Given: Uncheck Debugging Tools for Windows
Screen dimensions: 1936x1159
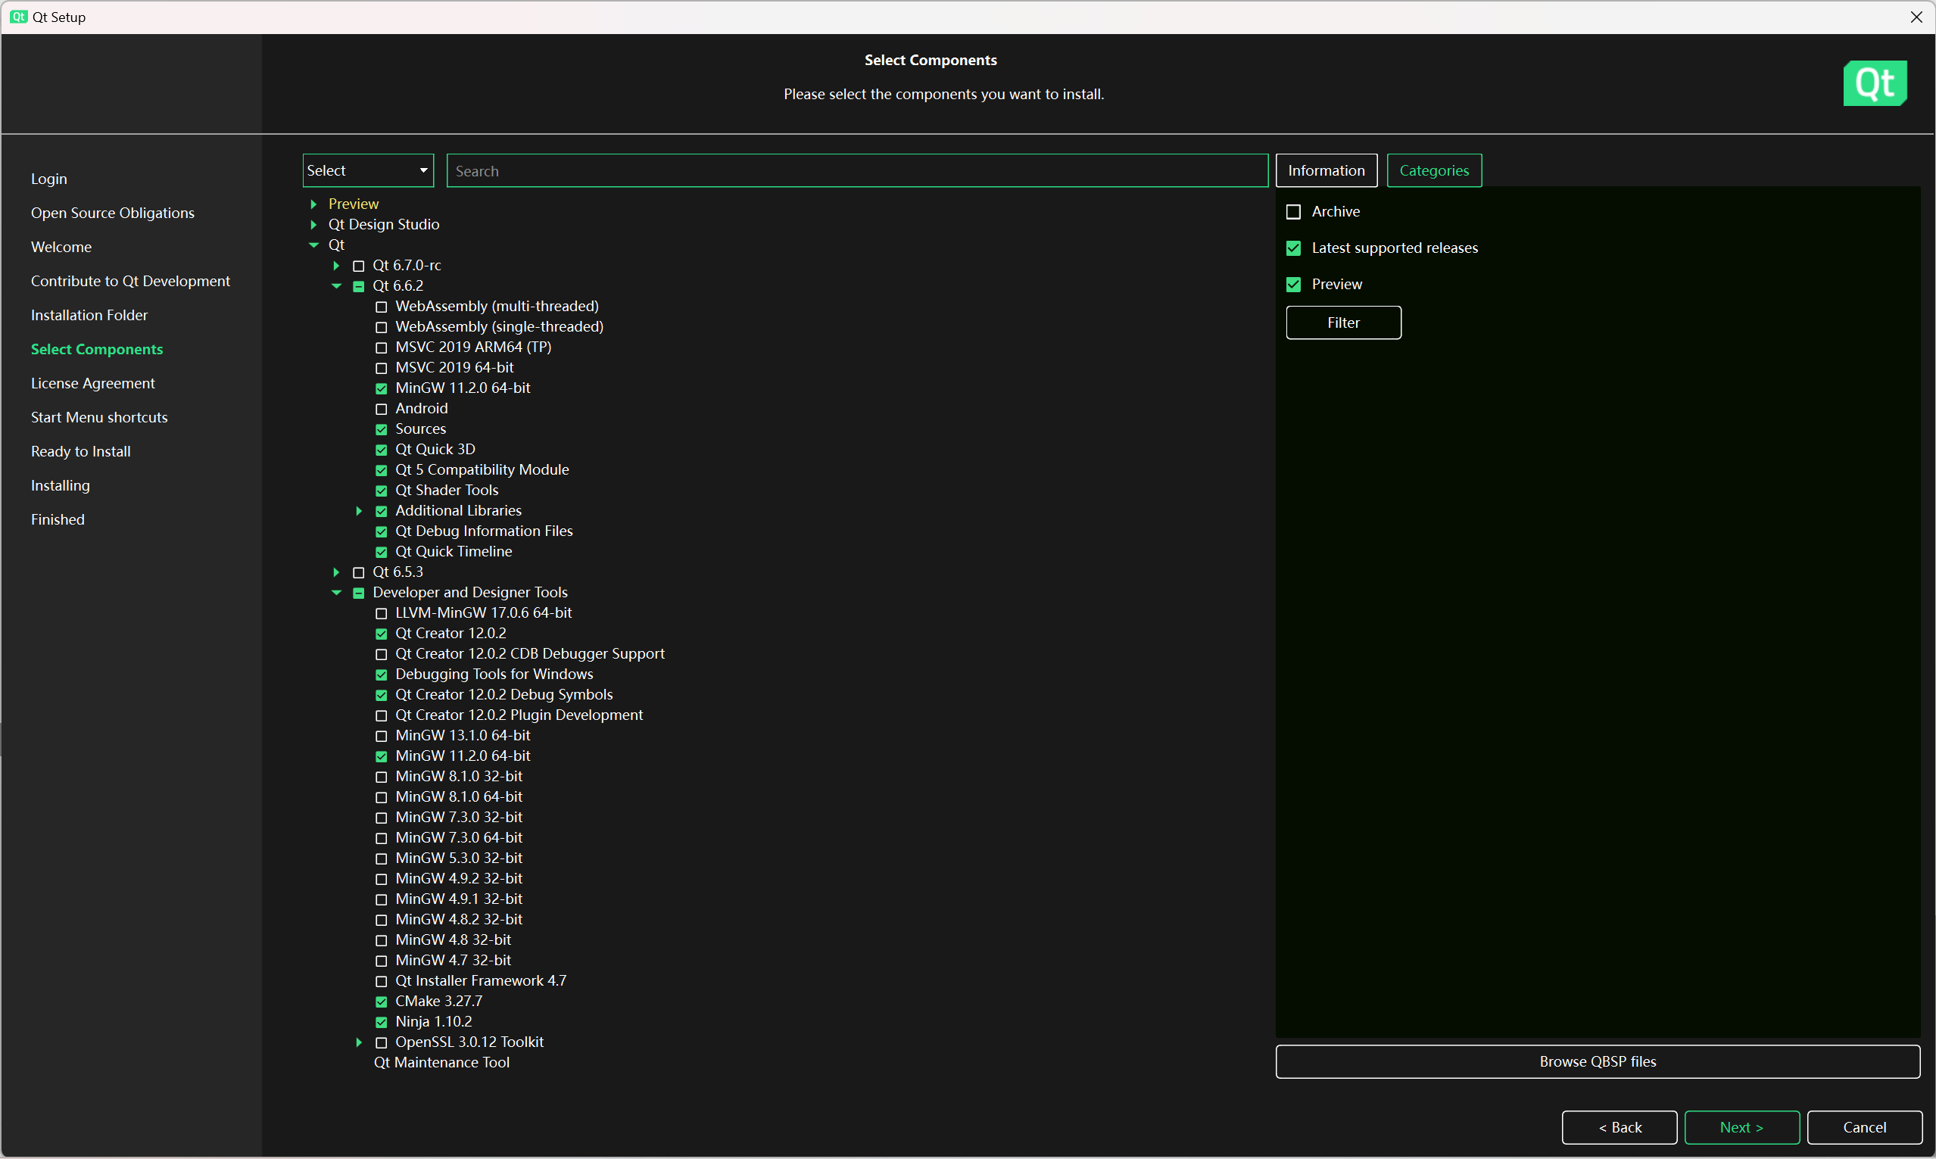Looking at the screenshot, I should (x=381, y=675).
